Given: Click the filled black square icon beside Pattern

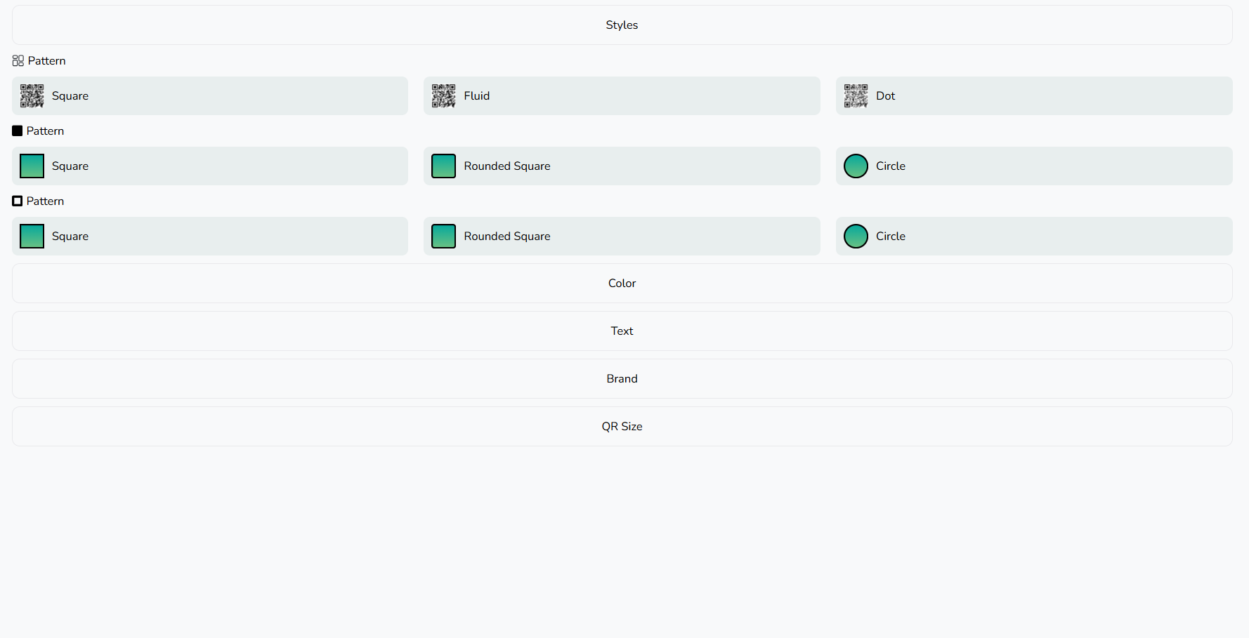Looking at the screenshot, I should pos(18,131).
